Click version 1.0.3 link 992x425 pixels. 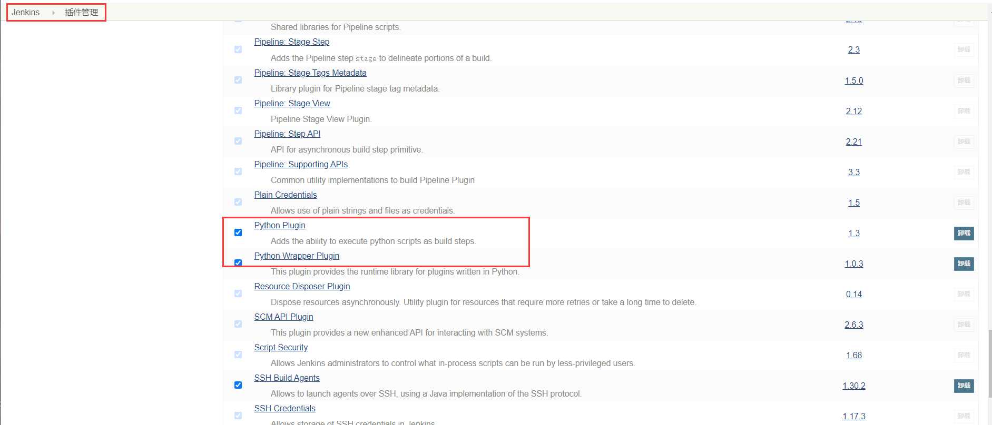pyautogui.click(x=854, y=264)
